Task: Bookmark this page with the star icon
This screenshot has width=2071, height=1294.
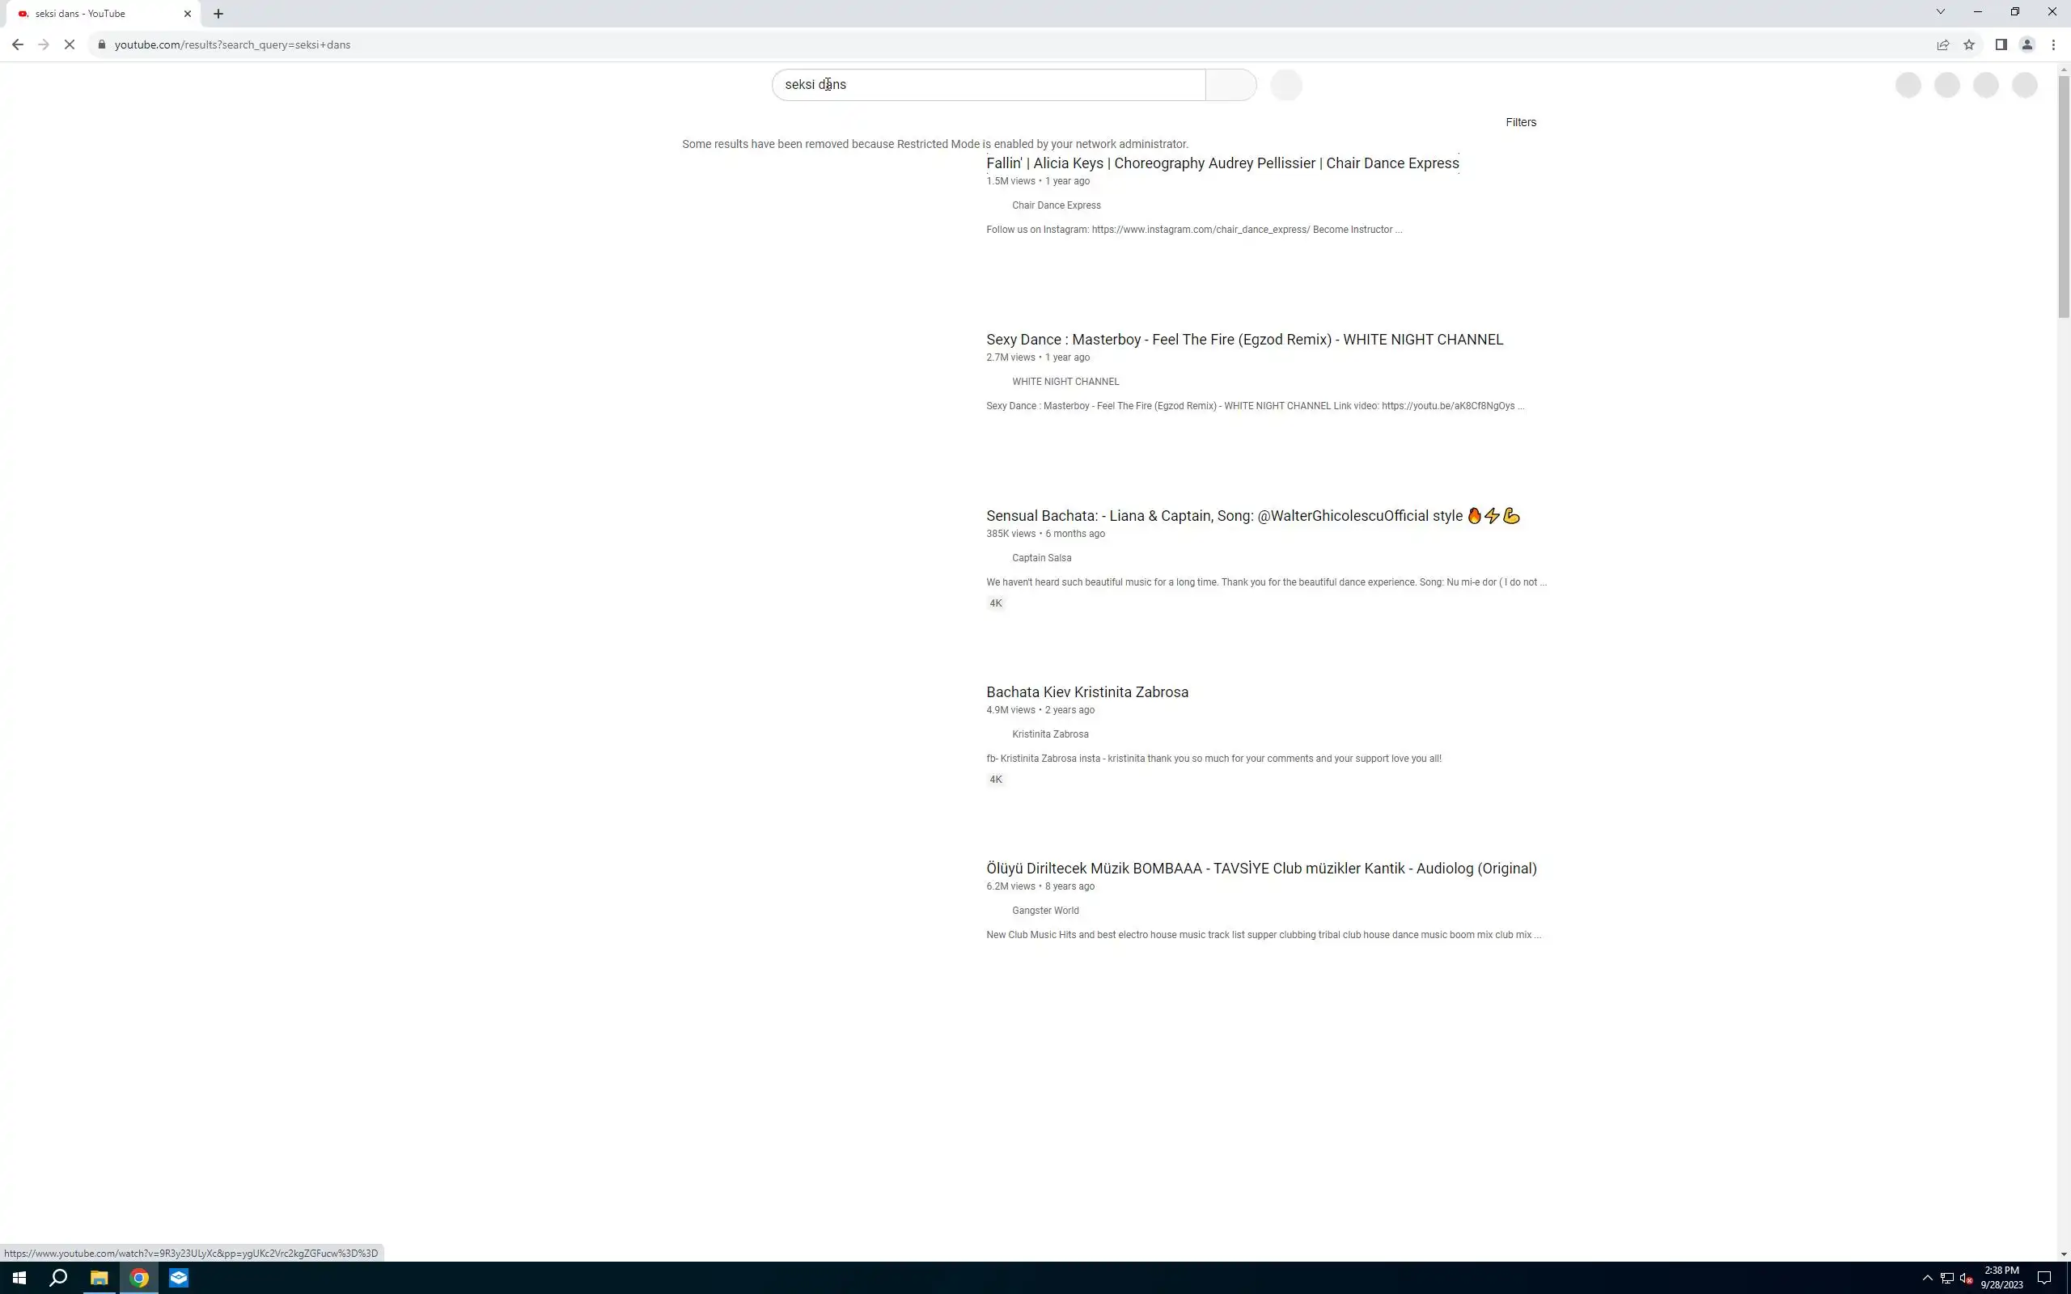Action: pyautogui.click(x=1969, y=44)
